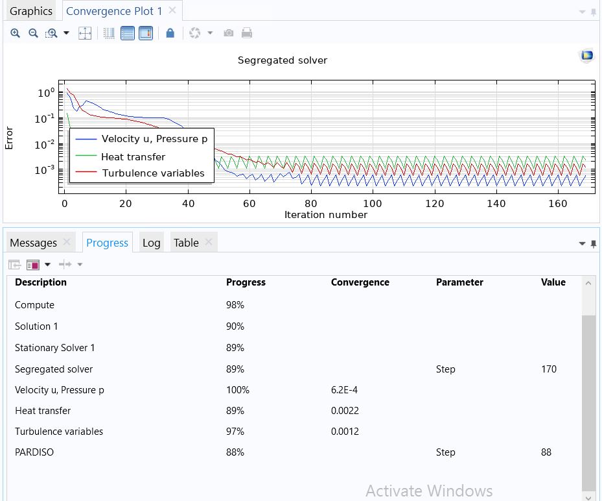Click the camera image snapshot icon
This screenshot has width=602, height=501.
pos(228,33)
